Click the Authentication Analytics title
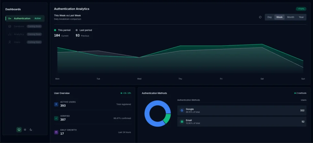Image resolution: width=313 pixels, height=143 pixels. point(72,9)
